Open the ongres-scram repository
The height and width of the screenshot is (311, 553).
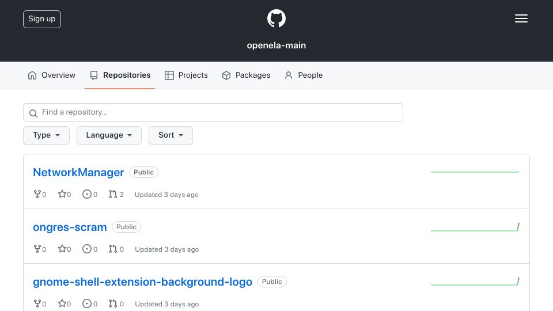(x=70, y=227)
